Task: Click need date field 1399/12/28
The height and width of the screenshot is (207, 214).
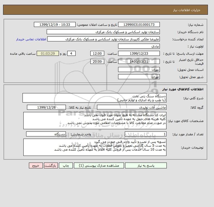Action: pos(46,107)
